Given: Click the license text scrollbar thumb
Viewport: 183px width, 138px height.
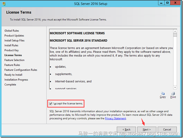Looking at the screenshot, I should point(175,35).
